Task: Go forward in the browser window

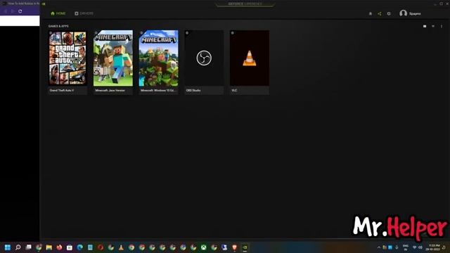Action: (13, 11)
